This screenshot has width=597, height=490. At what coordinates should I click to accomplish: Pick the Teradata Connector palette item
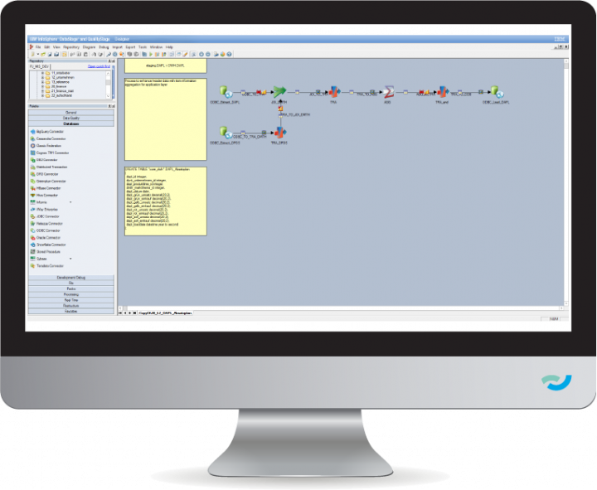coord(46,266)
